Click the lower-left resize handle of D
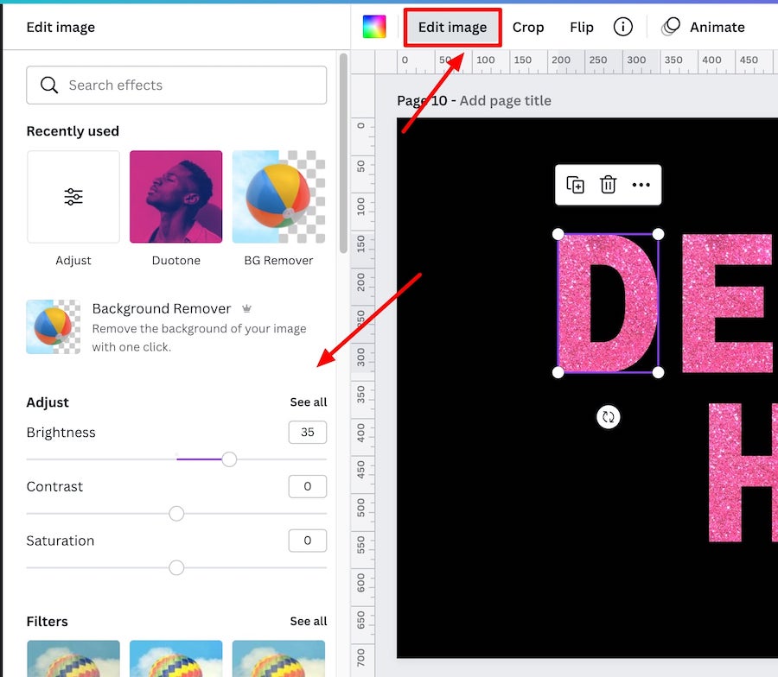Image resolution: width=778 pixels, height=677 pixels. (x=558, y=373)
